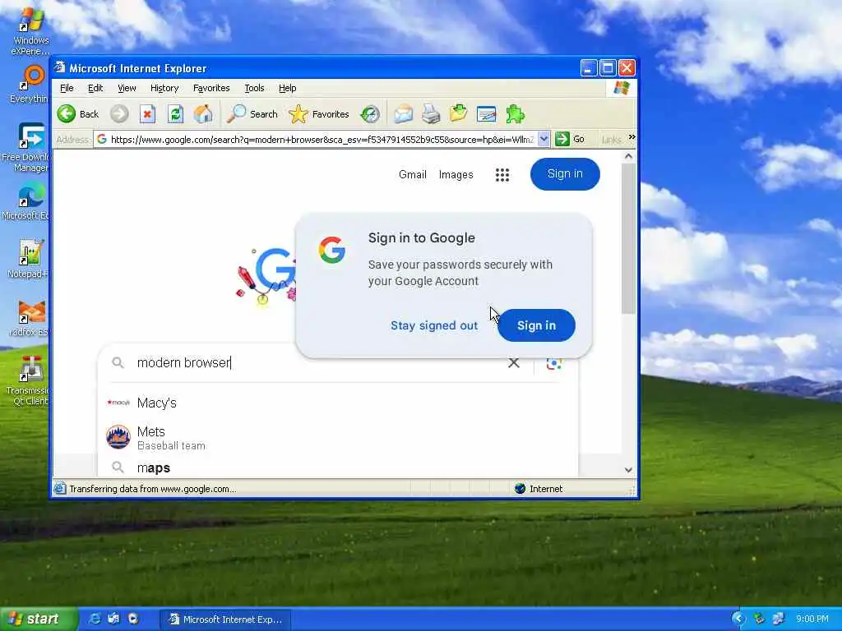The image size is (842, 631).
Task: Open the Mail envelope toolbar icon
Action: [x=403, y=113]
